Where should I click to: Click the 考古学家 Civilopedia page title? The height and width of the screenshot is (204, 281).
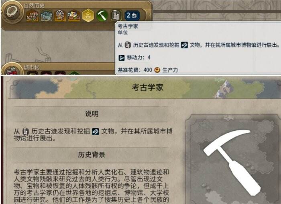[x=147, y=87]
